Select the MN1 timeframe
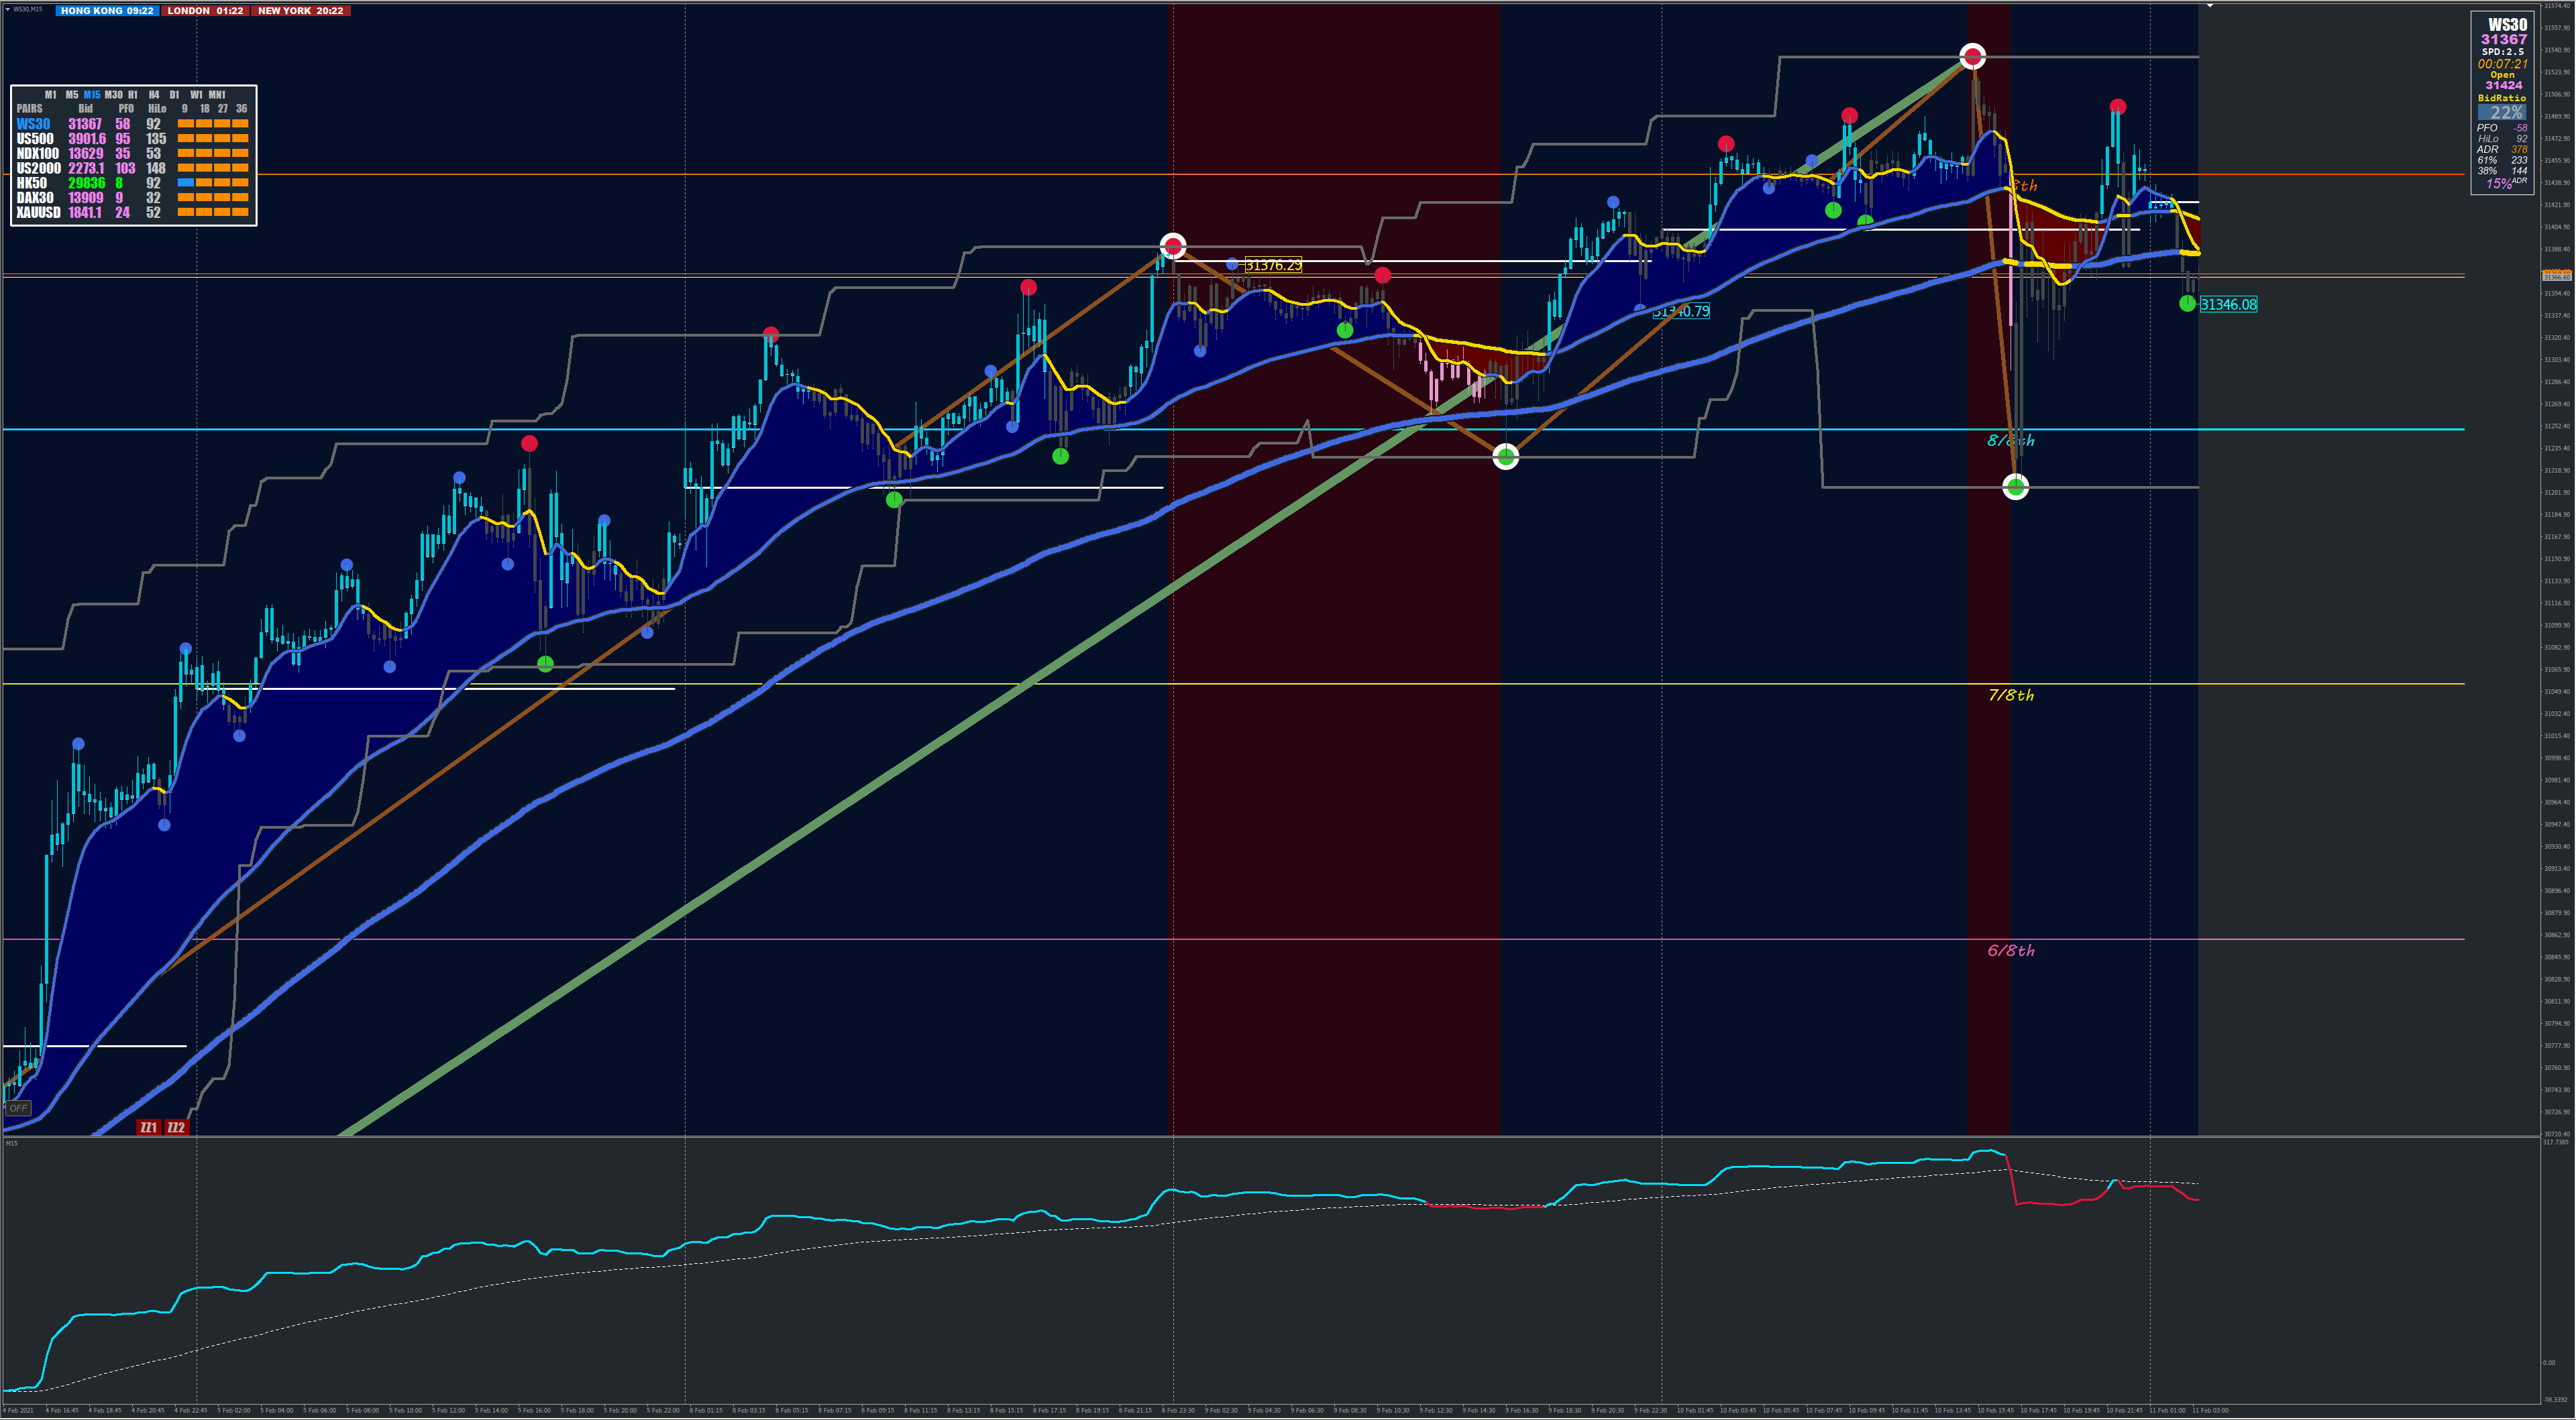The image size is (2576, 1420). pos(217,95)
